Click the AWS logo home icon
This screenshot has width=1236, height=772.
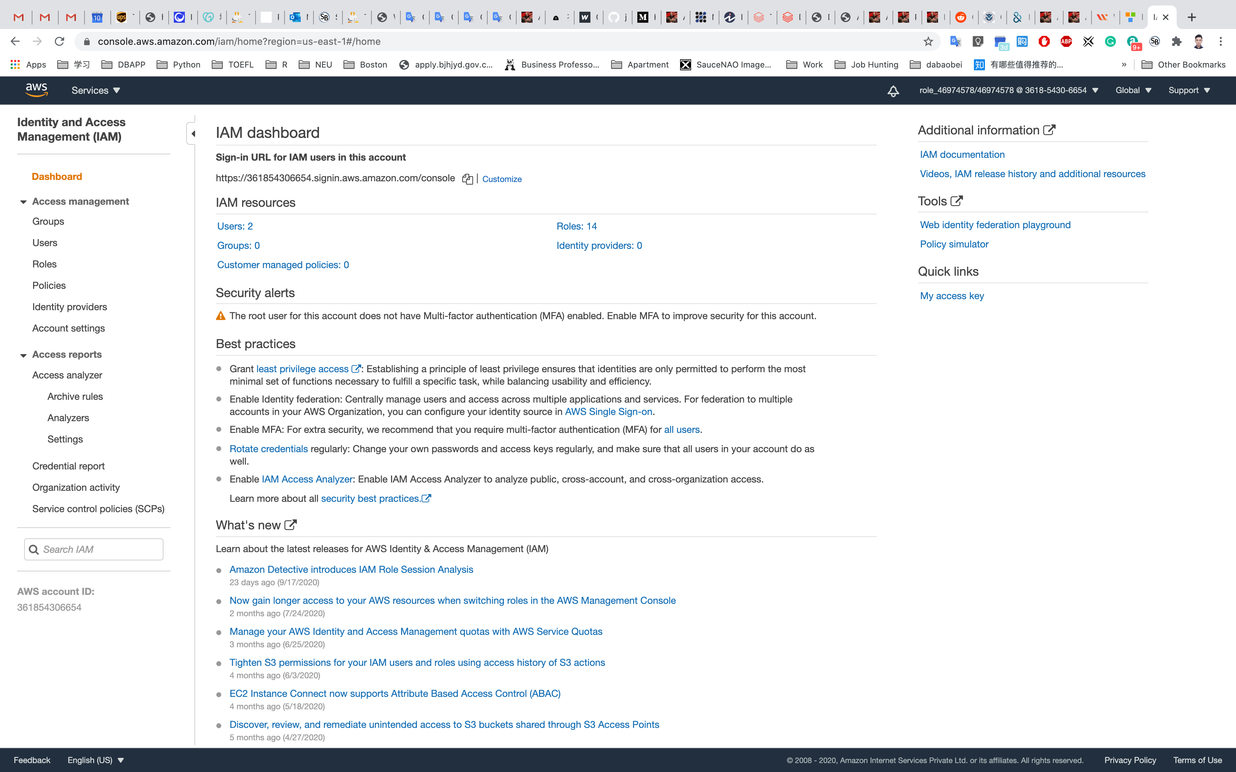pos(36,90)
